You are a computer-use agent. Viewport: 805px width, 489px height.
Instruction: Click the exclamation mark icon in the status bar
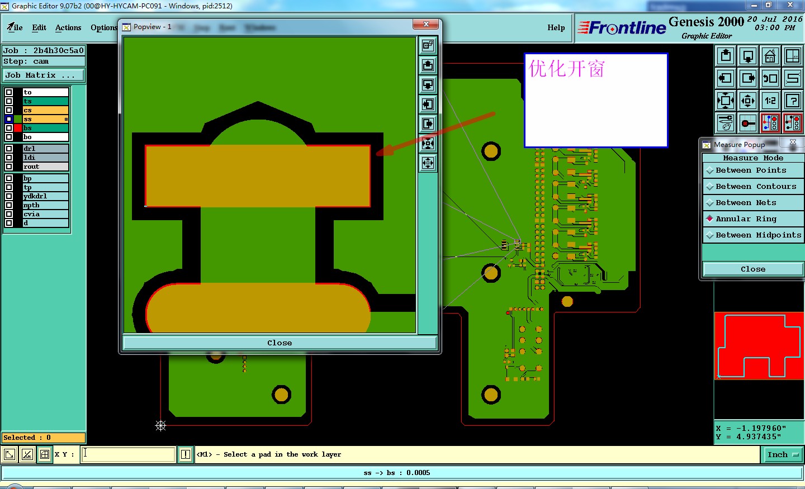[x=186, y=454]
